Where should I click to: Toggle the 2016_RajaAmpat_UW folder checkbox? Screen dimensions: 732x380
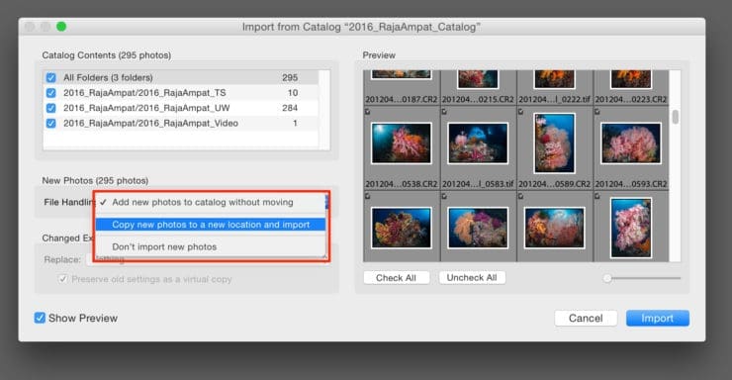50,108
